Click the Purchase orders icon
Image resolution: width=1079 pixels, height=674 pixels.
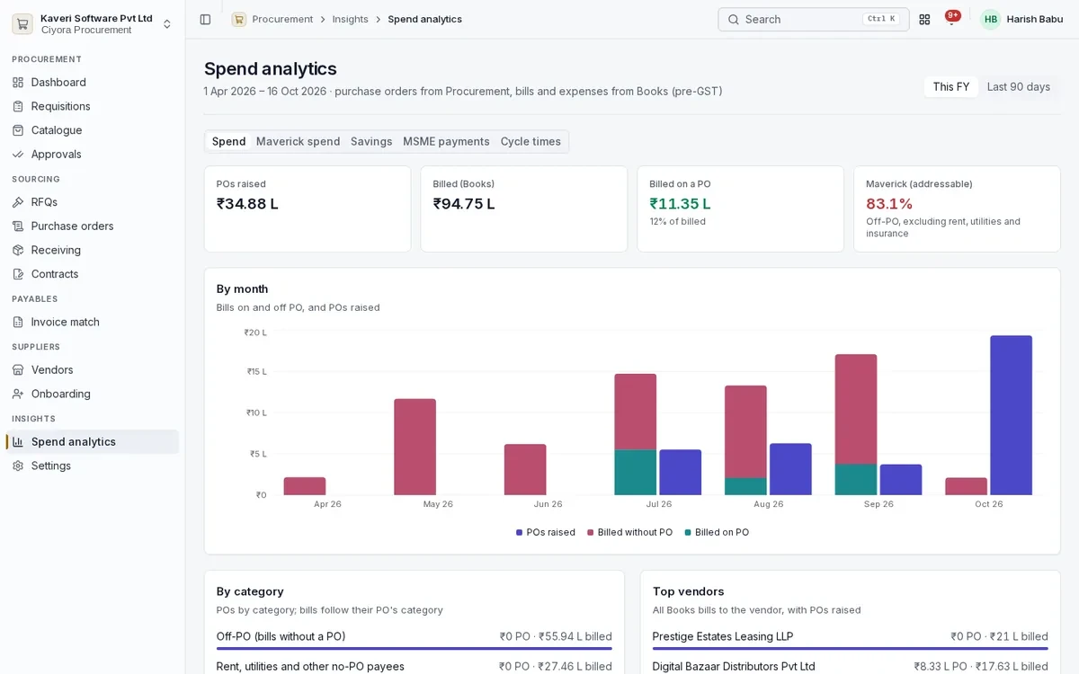18,226
